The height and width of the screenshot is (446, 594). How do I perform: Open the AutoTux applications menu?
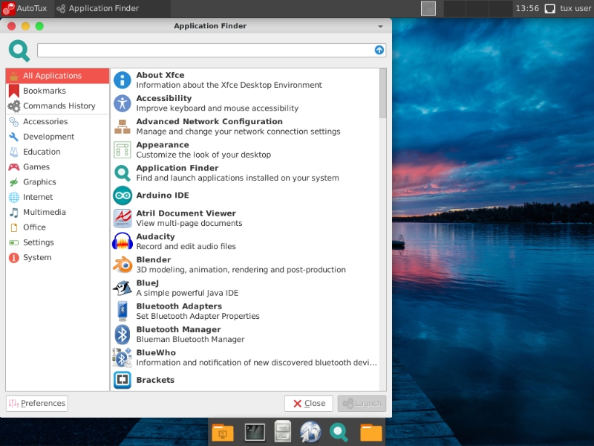tap(25, 8)
